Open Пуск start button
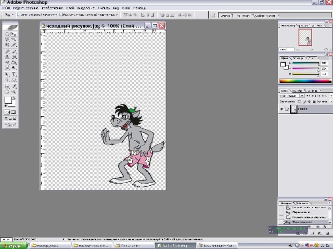 click(14, 246)
